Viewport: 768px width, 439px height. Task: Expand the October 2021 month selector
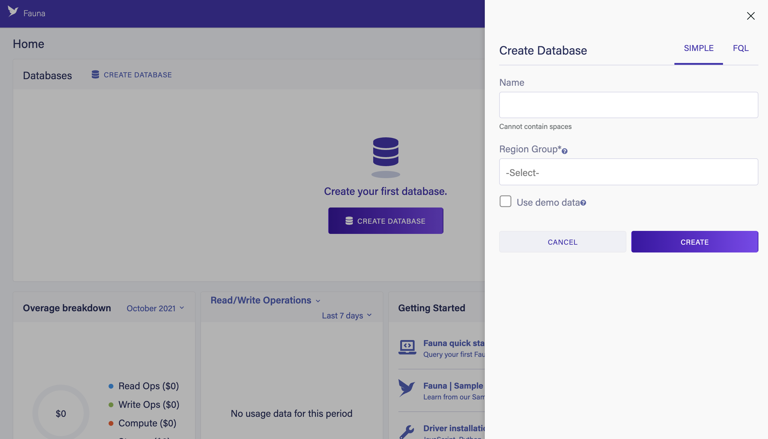coord(155,308)
